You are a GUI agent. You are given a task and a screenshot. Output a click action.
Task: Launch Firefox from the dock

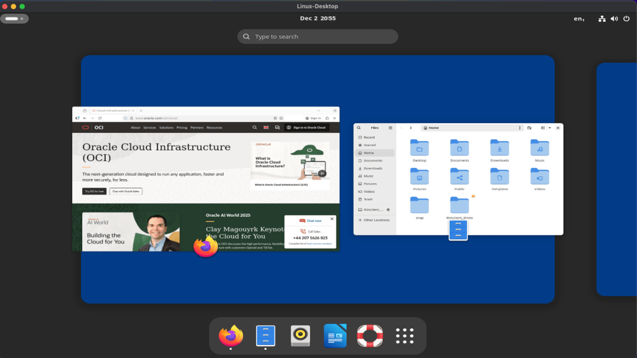point(230,336)
